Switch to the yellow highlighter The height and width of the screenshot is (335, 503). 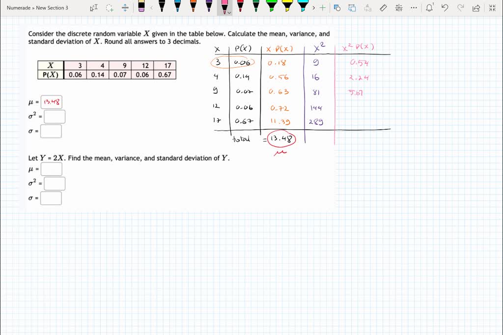288,8
